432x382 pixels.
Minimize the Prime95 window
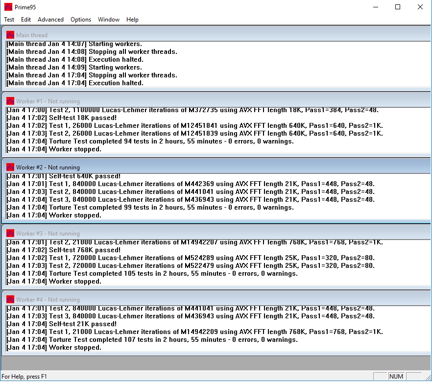point(376,7)
